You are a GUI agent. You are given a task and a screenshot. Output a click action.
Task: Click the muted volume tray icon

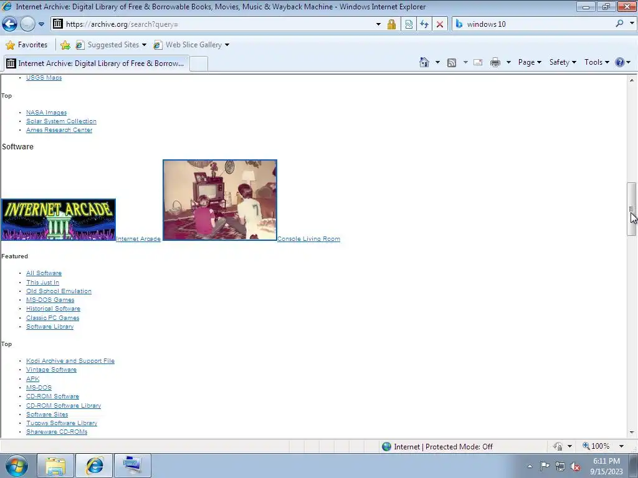click(x=575, y=466)
